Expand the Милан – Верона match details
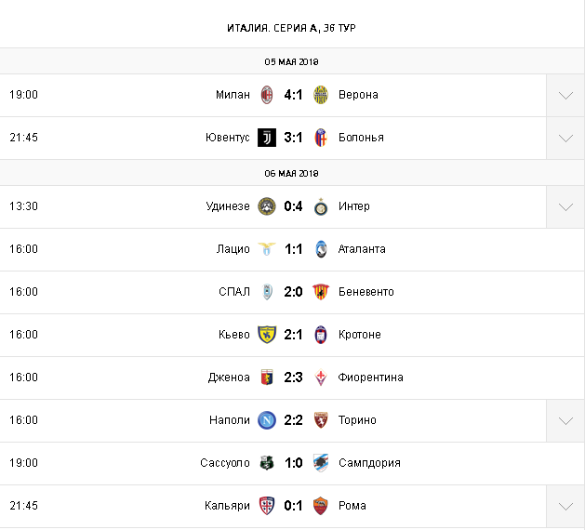Screen dimensions: 585x530 tap(565, 95)
